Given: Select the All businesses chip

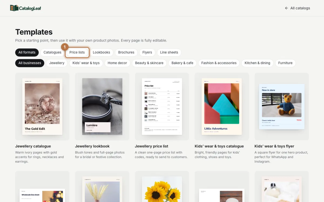Looking at the screenshot, I should tap(30, 63).
